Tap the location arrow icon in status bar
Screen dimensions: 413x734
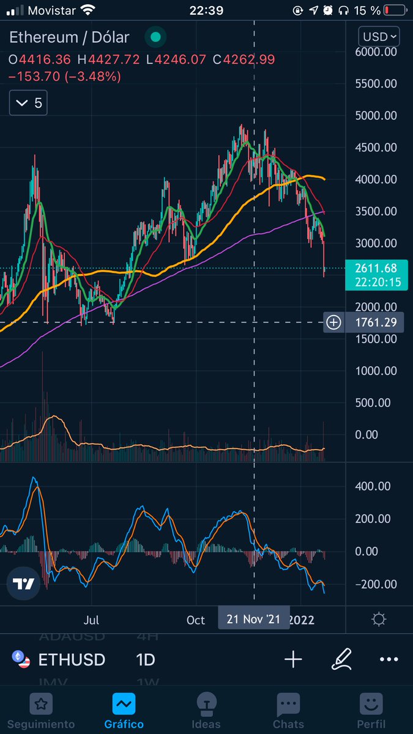313,10
